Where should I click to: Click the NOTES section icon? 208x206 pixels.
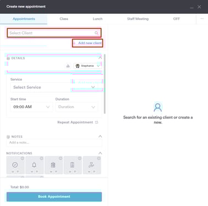click(x=8, y=137)
